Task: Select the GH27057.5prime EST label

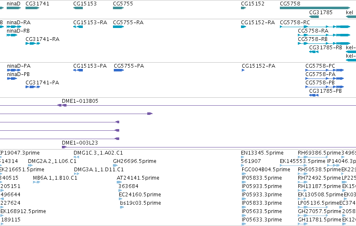Action: [x=320, y=211]
